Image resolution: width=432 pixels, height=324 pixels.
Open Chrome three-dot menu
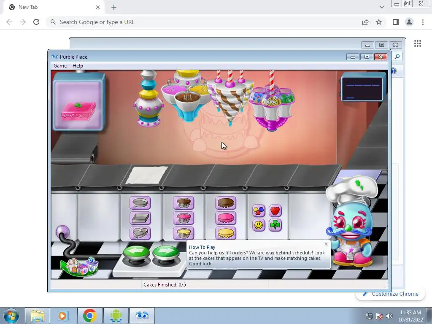point(423,22)
